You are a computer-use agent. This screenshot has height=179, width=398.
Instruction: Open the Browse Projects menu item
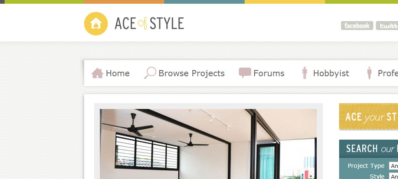192,73
